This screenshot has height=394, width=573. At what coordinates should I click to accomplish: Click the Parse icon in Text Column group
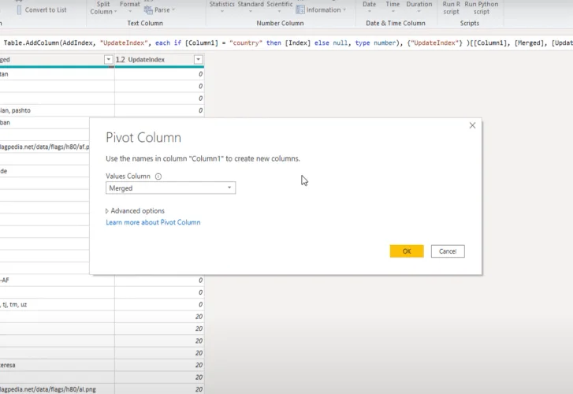pos(148,10)
